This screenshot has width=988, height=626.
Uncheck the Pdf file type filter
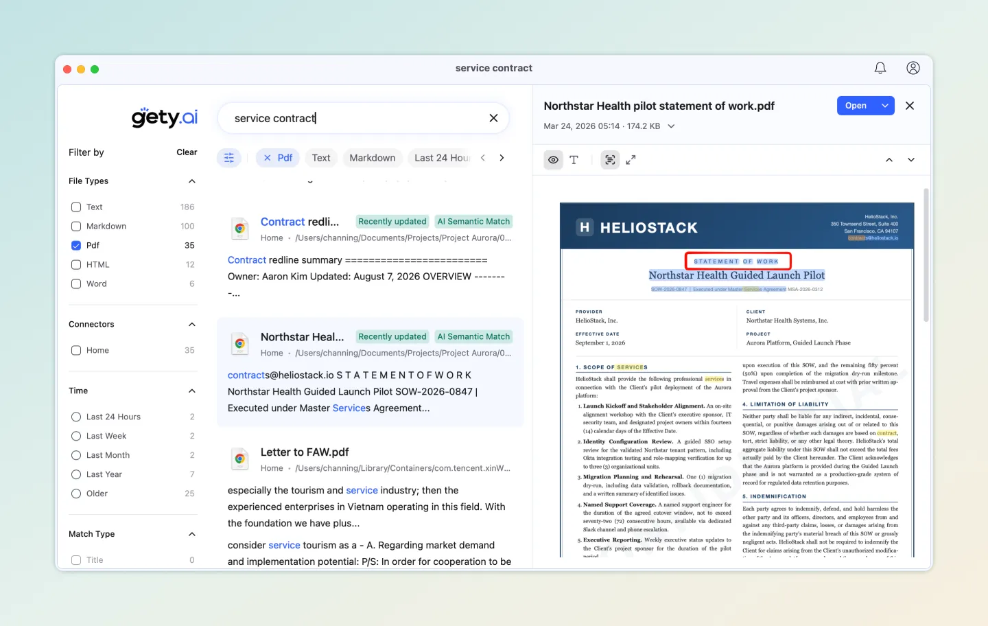point(76,245)
